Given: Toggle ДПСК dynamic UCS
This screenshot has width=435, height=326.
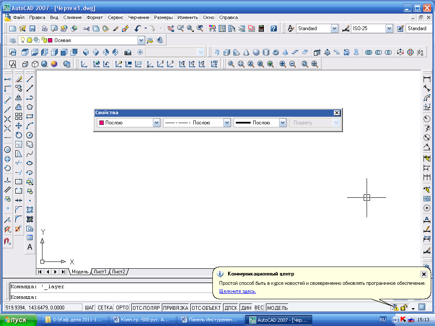Looking at the screenshot, I should pyautogui.click(x=231, y=307).
